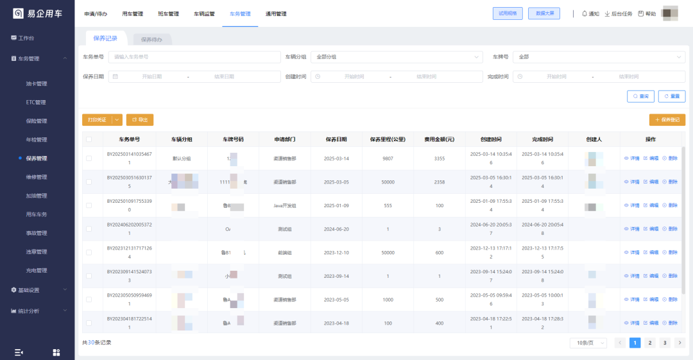Switch to the 保养待办 tab
Image resolution: width=693 pixels, height=360 pixels.
(x=152, y=39)
